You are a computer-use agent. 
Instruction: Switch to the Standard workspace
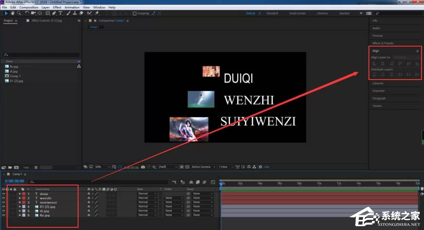click(x=272, y=13)
